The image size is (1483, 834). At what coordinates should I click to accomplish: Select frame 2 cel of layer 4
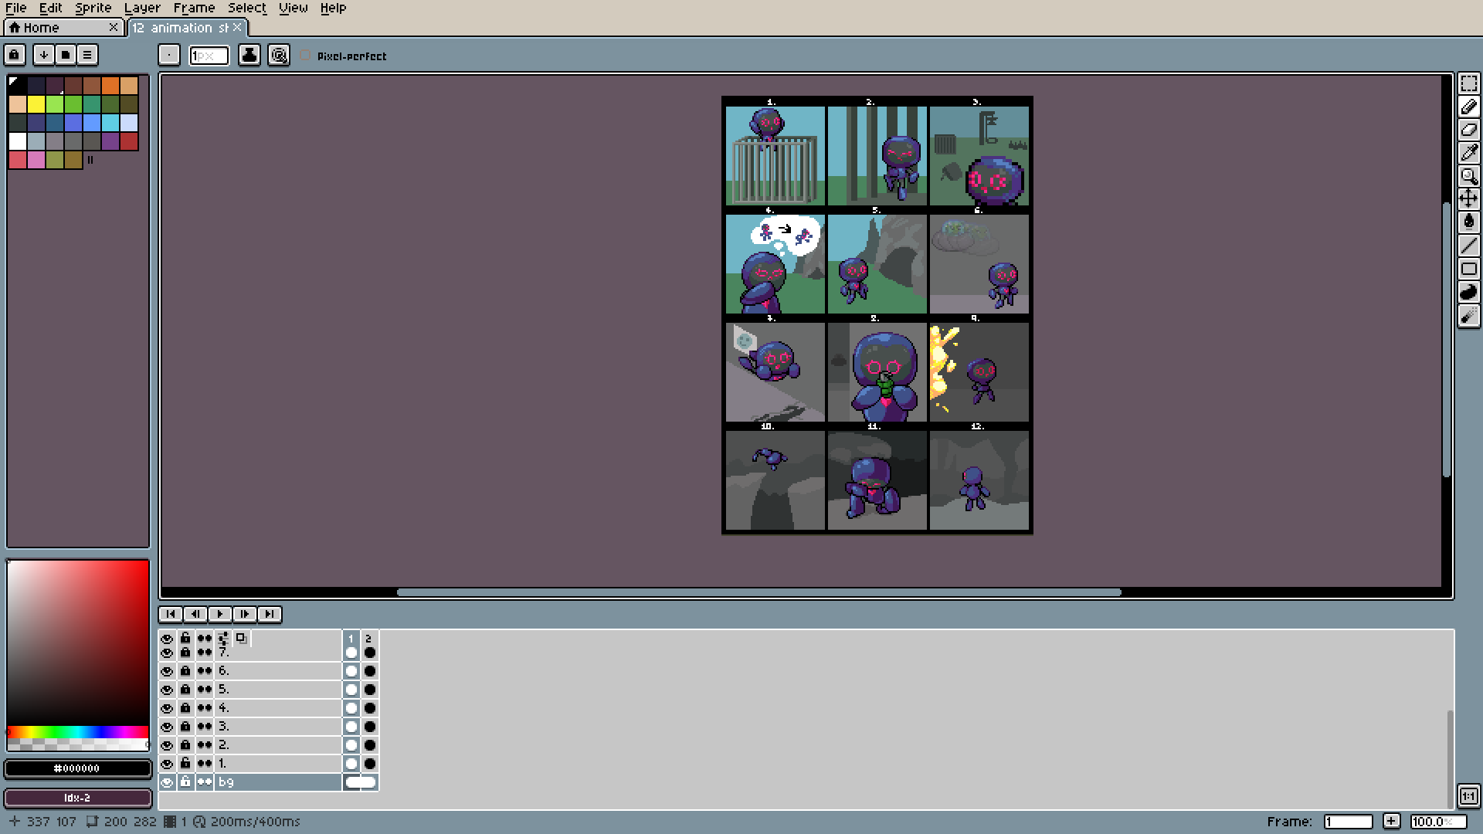pyautogui.click(x=370, y=708)
